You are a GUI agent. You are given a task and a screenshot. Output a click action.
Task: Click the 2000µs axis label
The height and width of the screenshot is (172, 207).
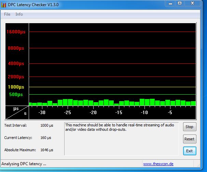click(16, 77)
